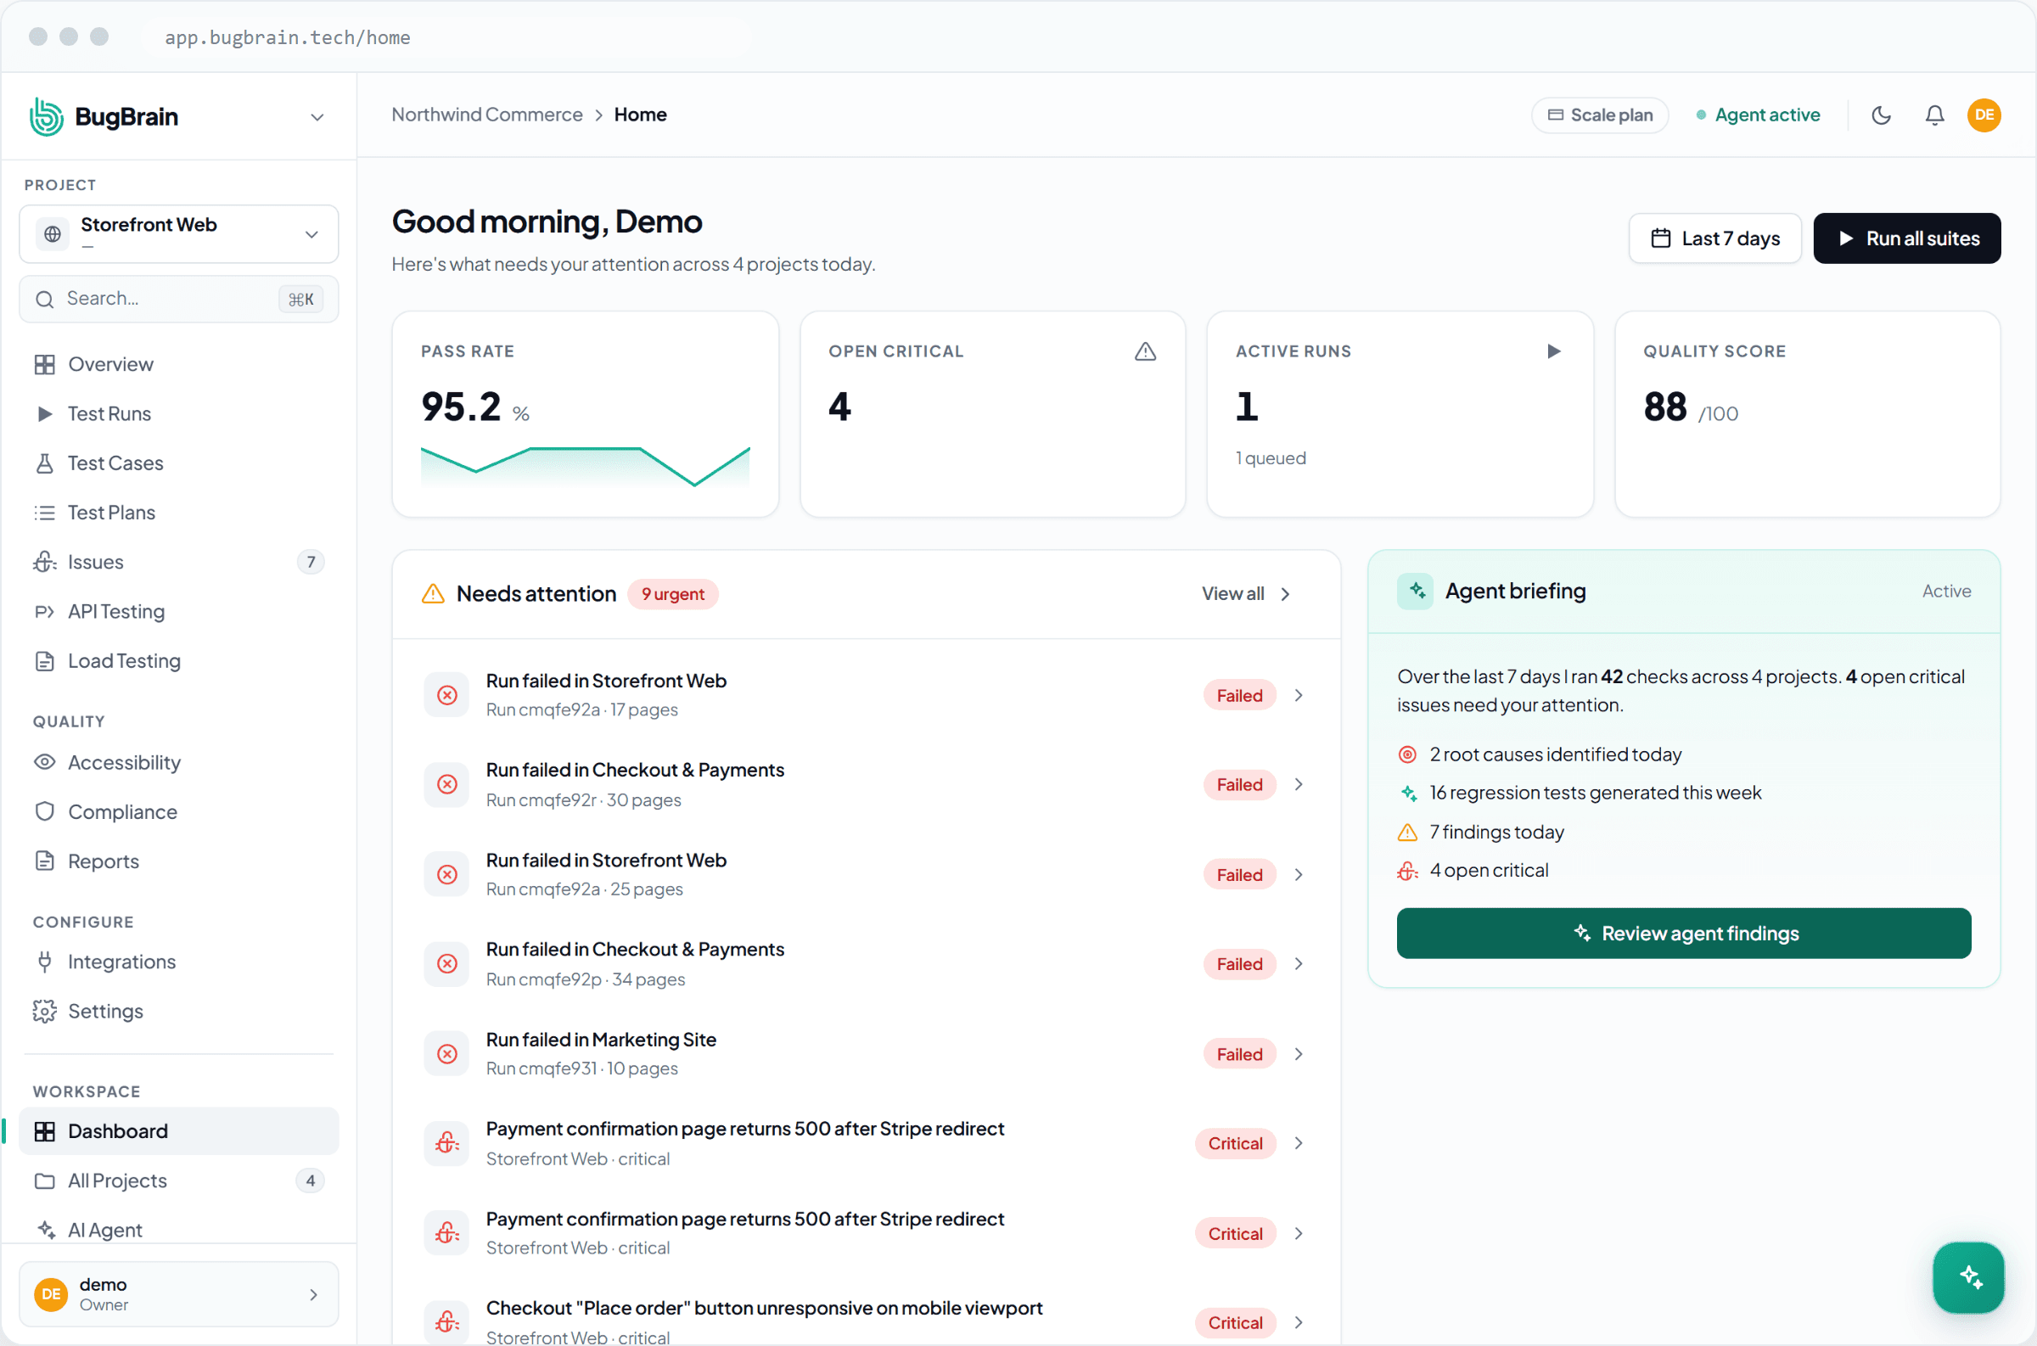Click the 9 urgent badge
The width and height of the screenshot is (2037, 1346).
click(672, 594)
